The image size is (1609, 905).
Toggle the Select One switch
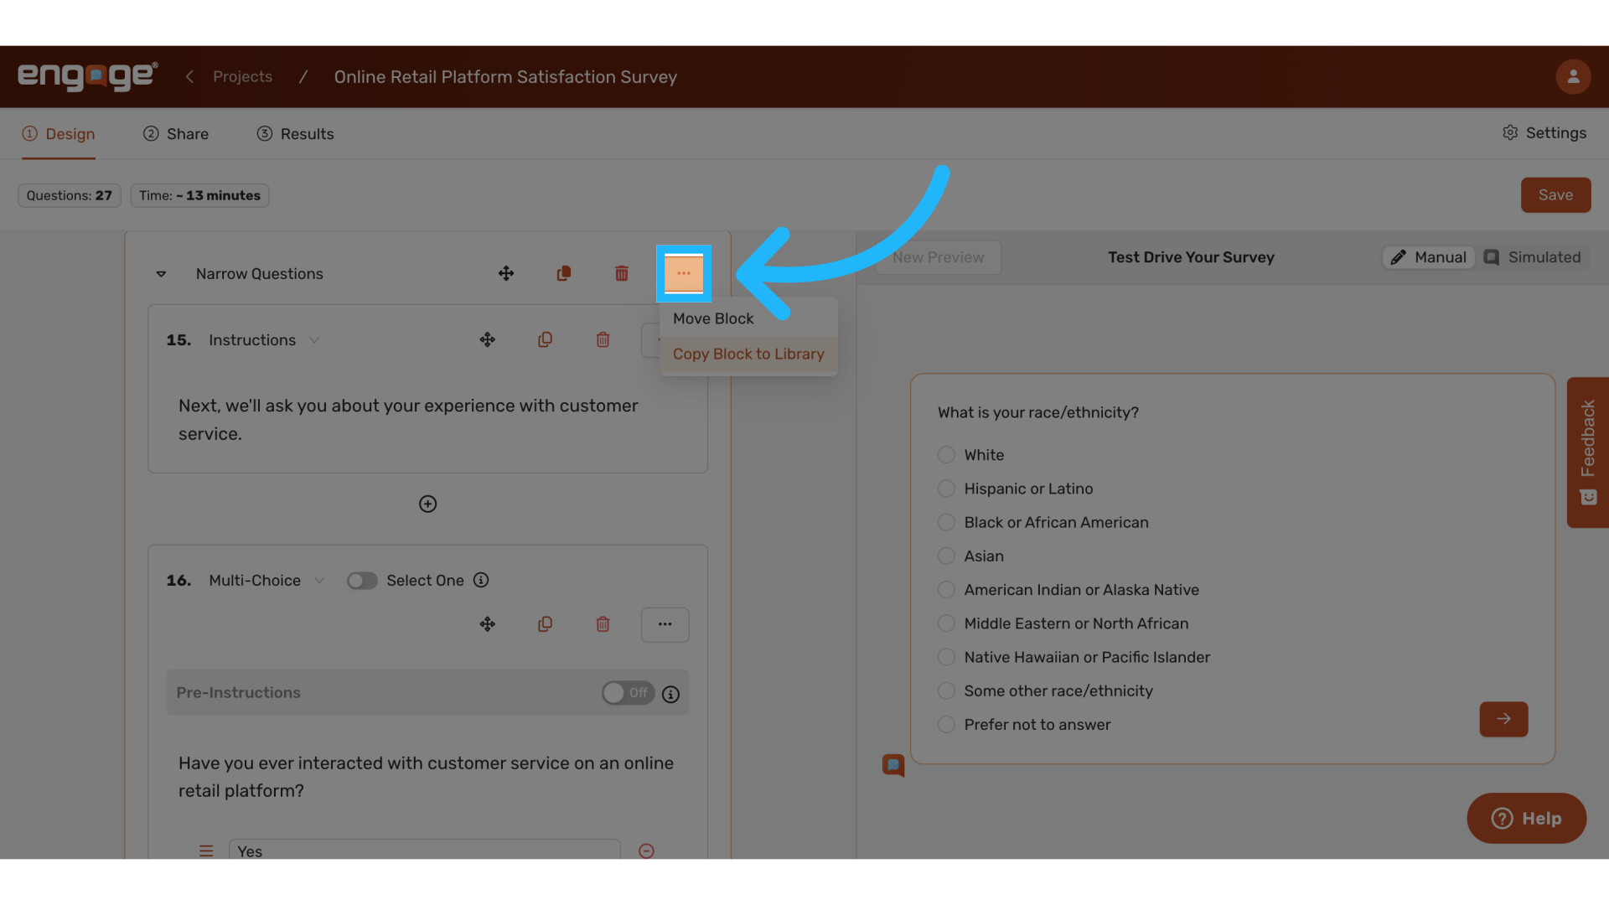point(362,581)
